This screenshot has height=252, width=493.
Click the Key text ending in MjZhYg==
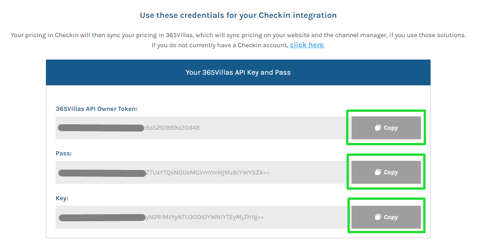tap(205, 217)
